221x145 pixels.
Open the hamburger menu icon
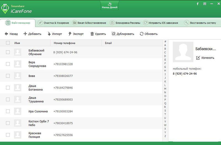(205, 4)
